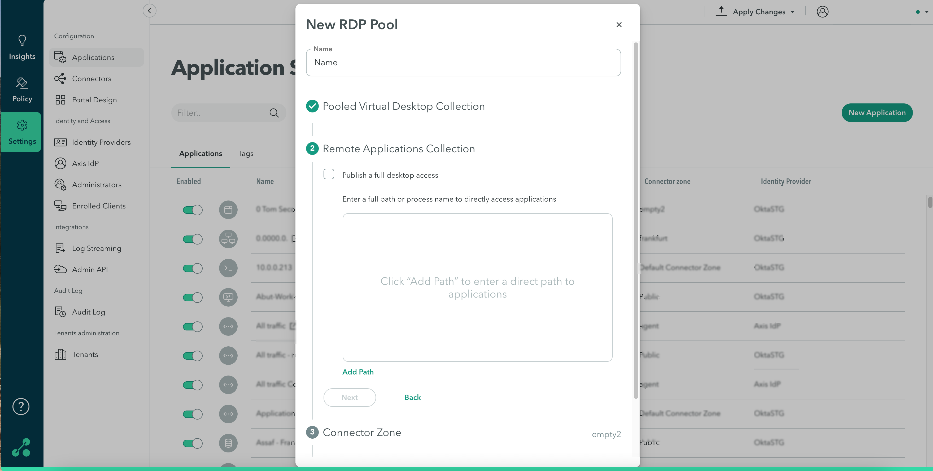Select Administrators menu item
This screenshot has width=933, height=471.
[96, 184]
